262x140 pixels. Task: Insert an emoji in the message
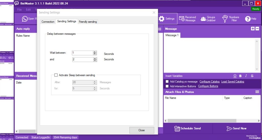pos(235,76)
